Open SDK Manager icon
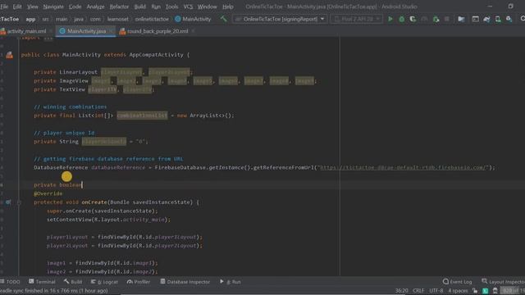 509,19
